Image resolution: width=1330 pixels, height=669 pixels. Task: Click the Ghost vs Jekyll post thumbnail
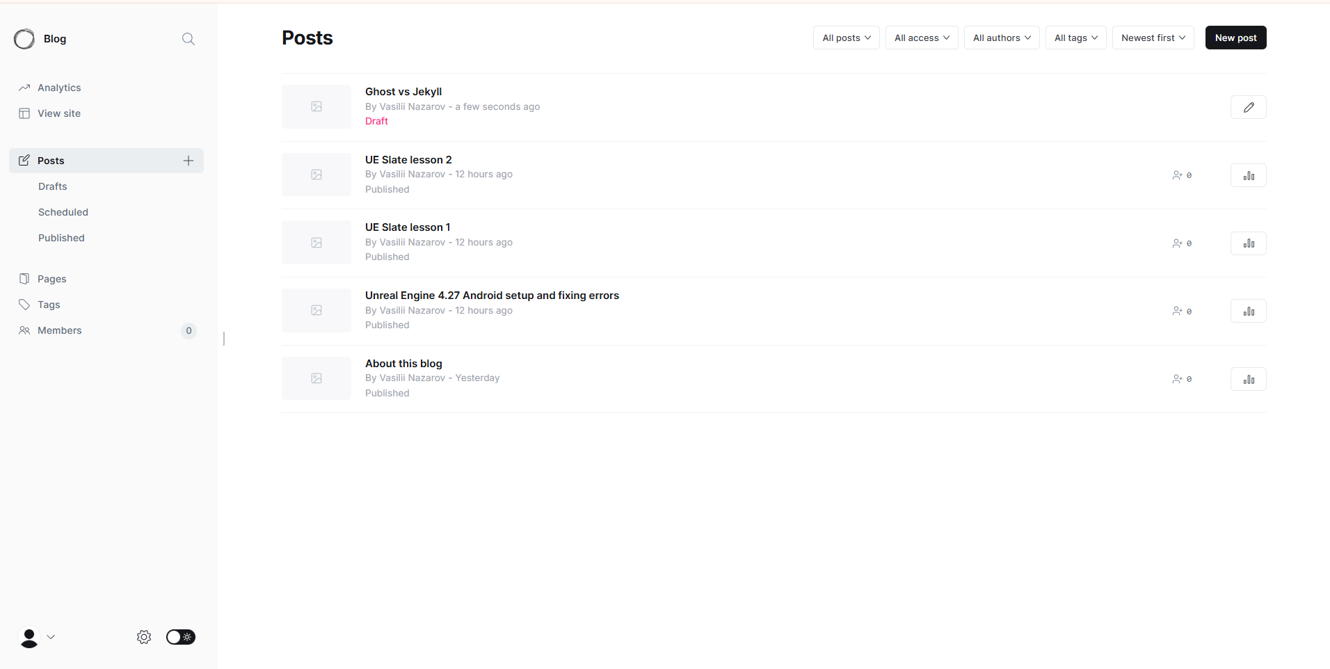coord(317,106)
